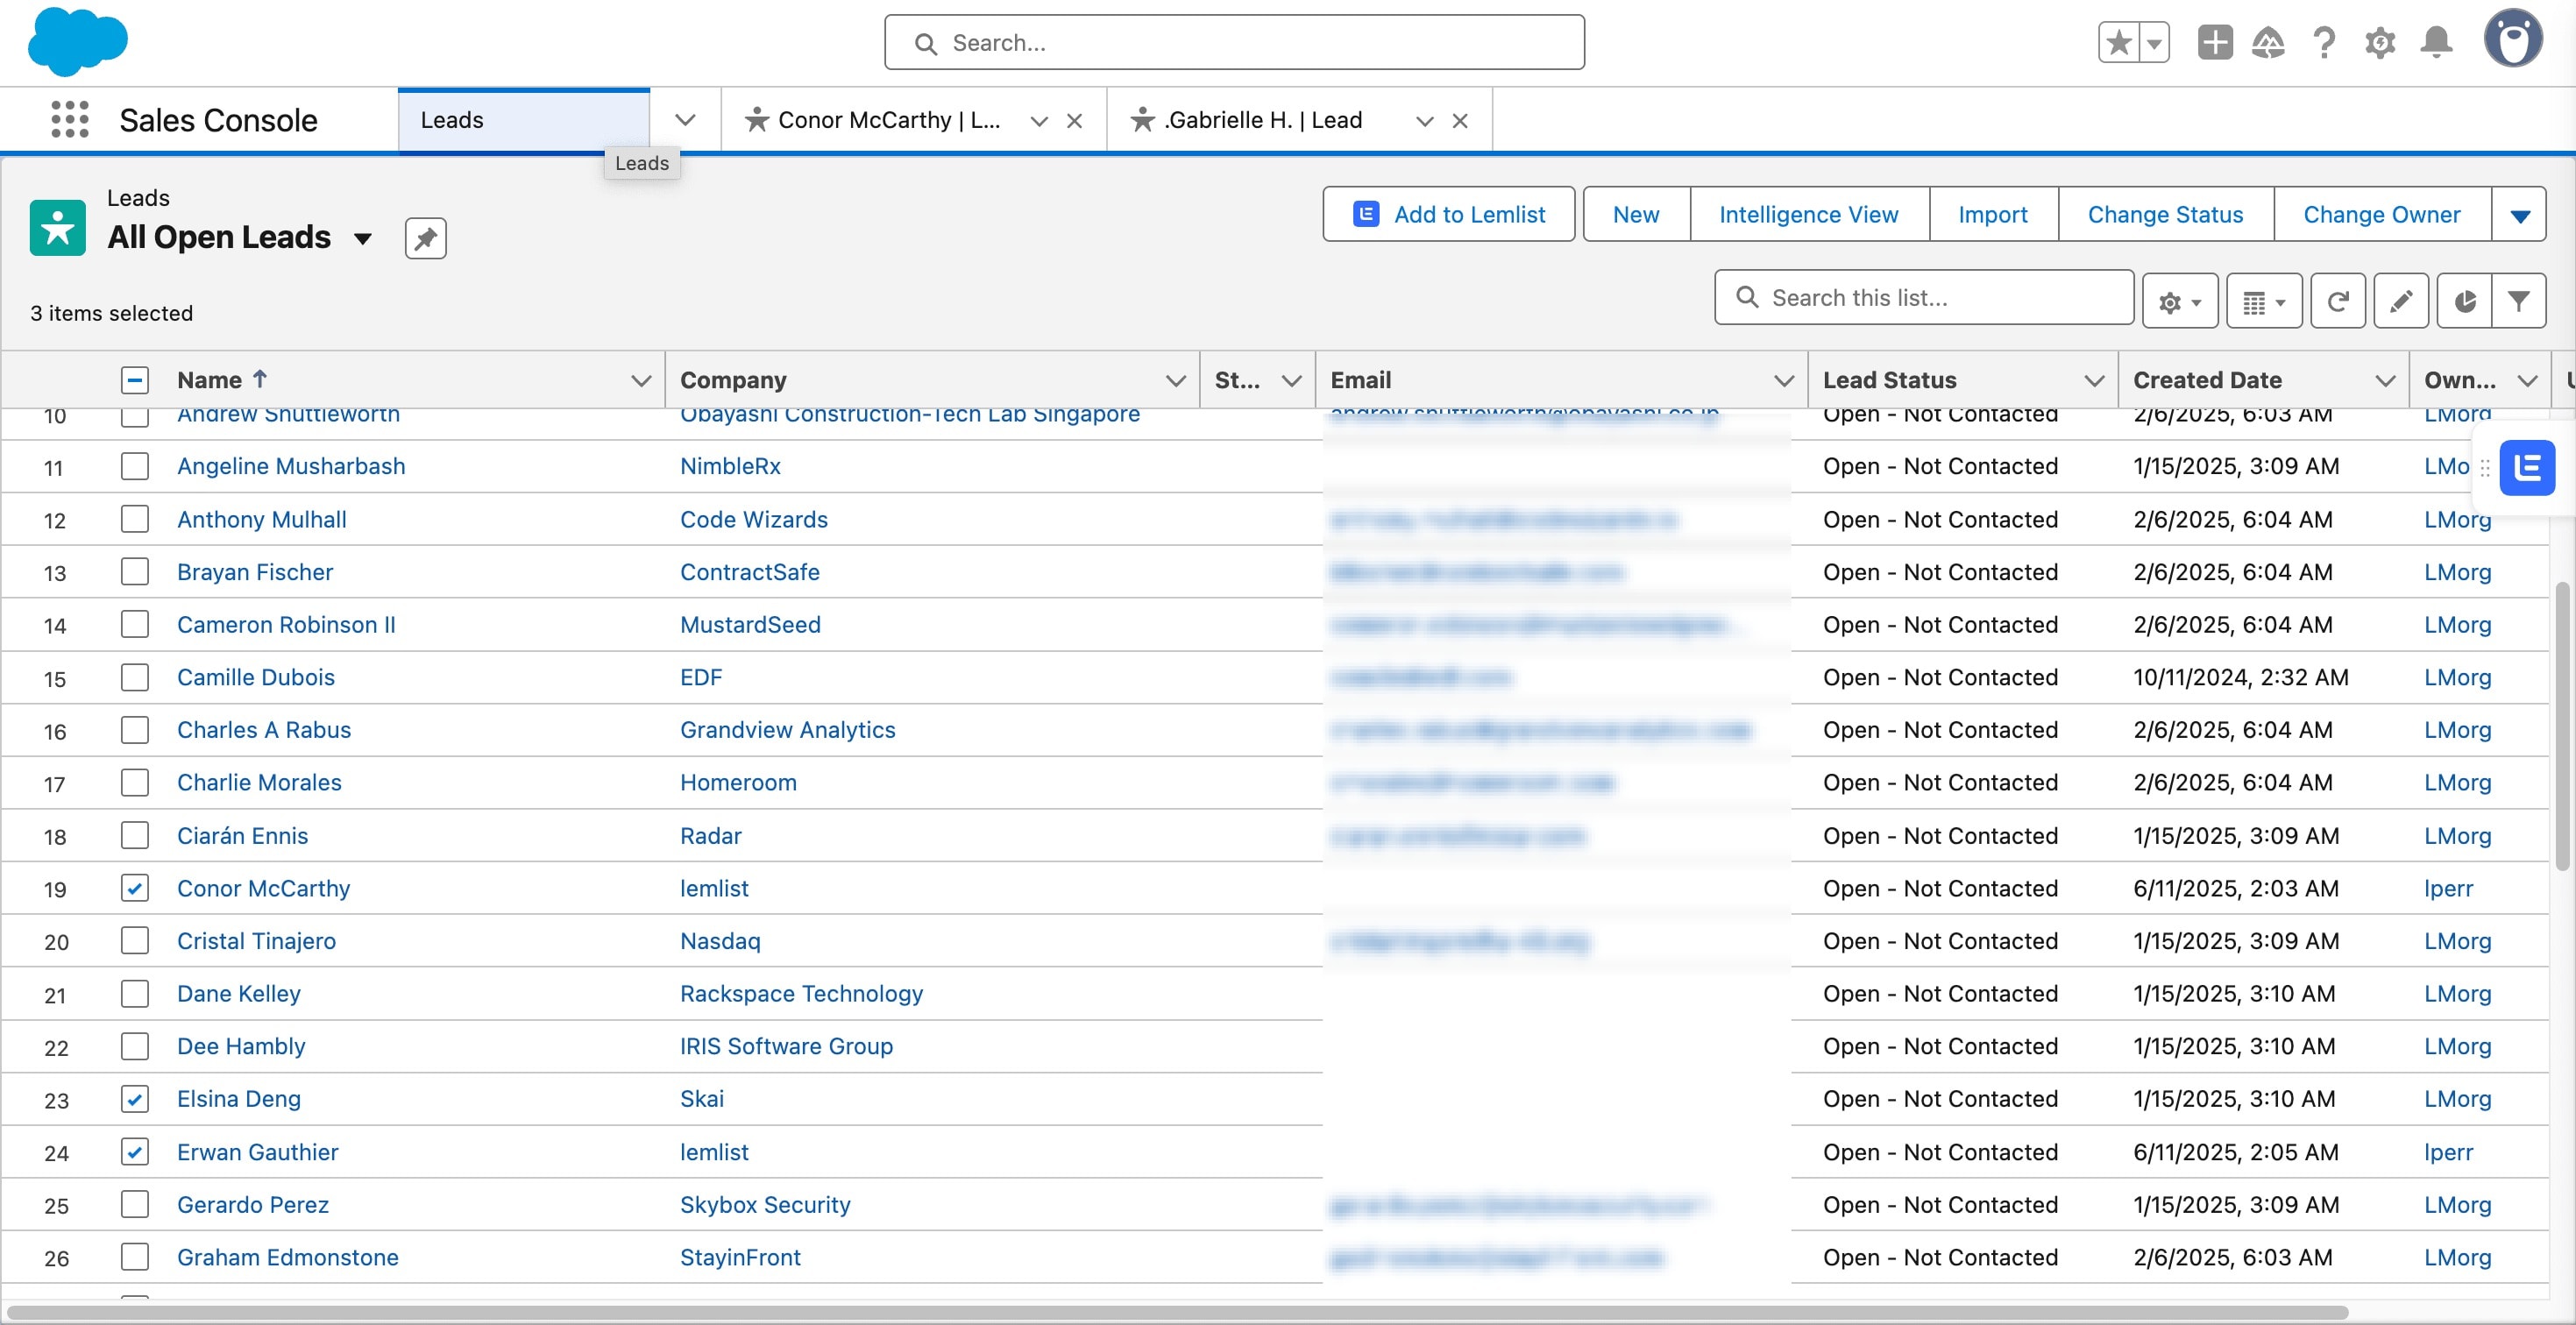Screen dimensions: 2576x1325
Task: Open list view controls gear dropdown
Action: (x=2180, y=300)
